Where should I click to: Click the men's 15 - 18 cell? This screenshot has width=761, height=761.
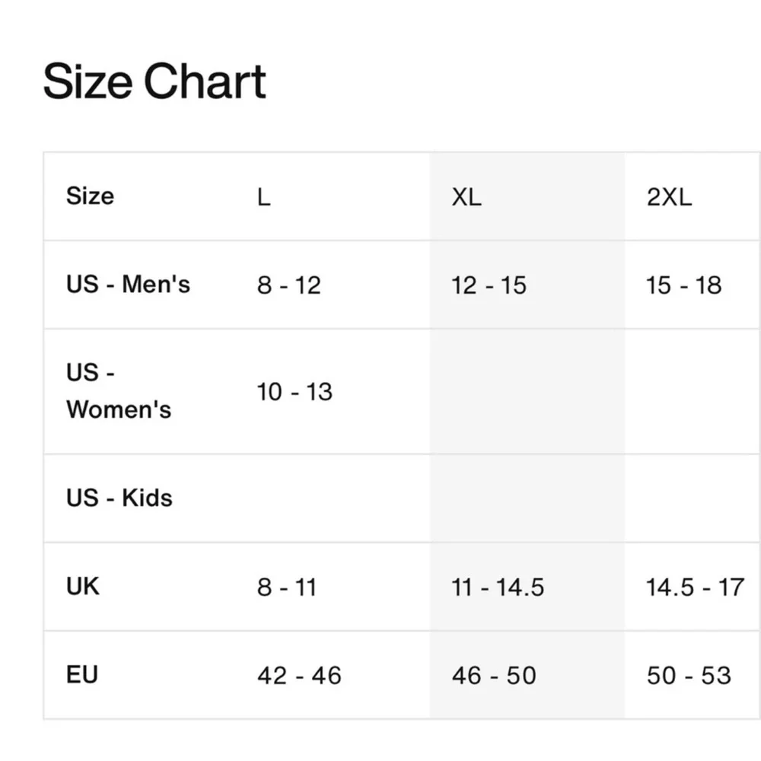pyautogui.click(x=684, y=285)
